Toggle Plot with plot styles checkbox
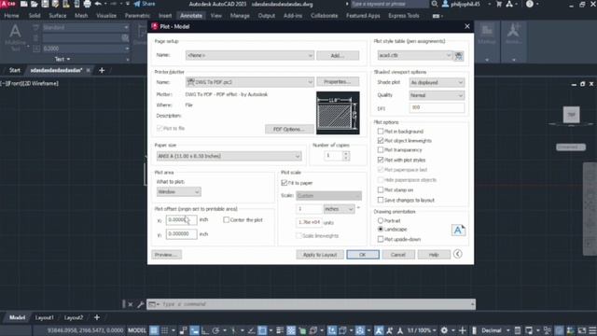The image size is (597, 336). pyautogui.click(x=381, y=160)
